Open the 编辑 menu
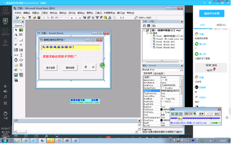This screenshot has width=231, height=144. point(27,13)
